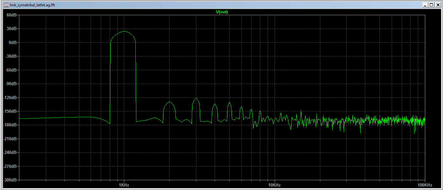Click the -150dB axis label
This screenshot has height=190, width=443.
point(10,111)
